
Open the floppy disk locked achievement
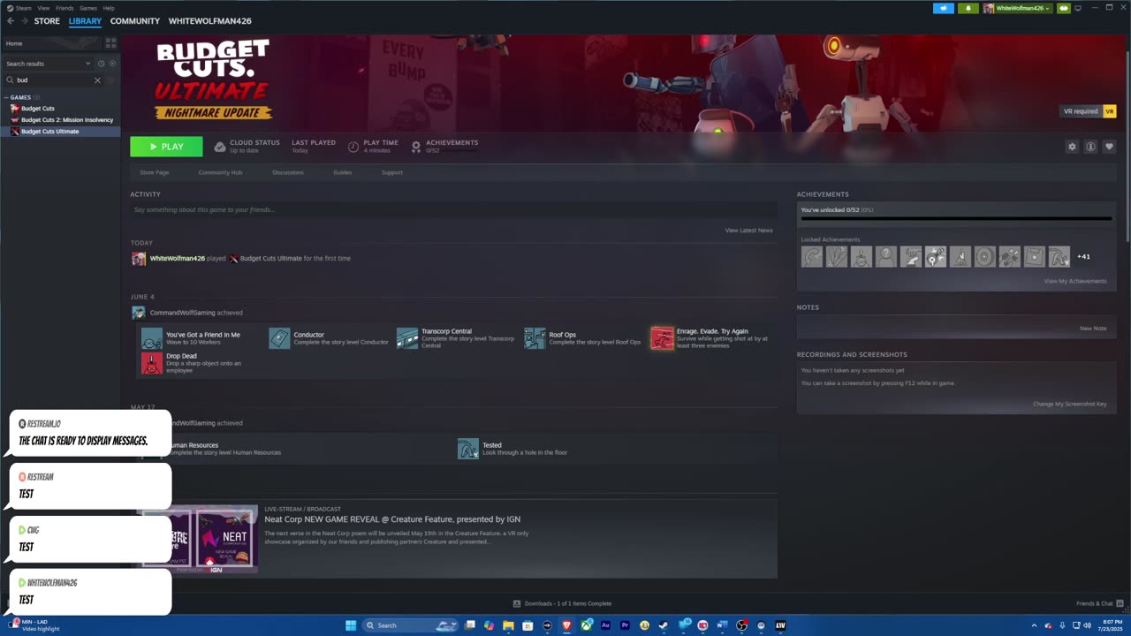pyautogui.click(x=1035, y=256)
